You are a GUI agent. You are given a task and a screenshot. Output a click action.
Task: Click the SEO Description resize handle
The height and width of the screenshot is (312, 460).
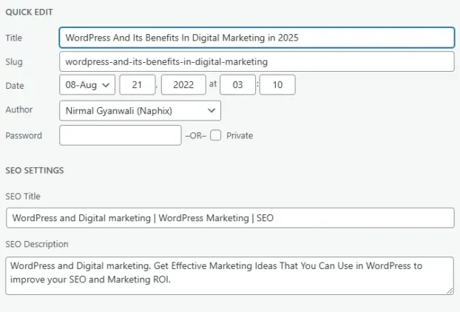click(x=450, y=291)
